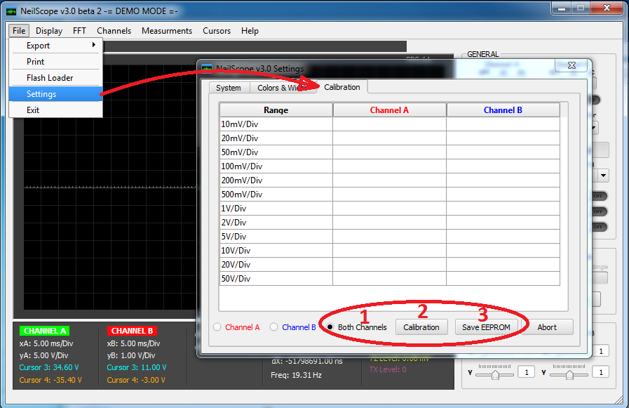This screenshot has width=629, height=408.
Task: Click the green CHANNEL A label
Action: pyautogui.click(x=44, y=331)
